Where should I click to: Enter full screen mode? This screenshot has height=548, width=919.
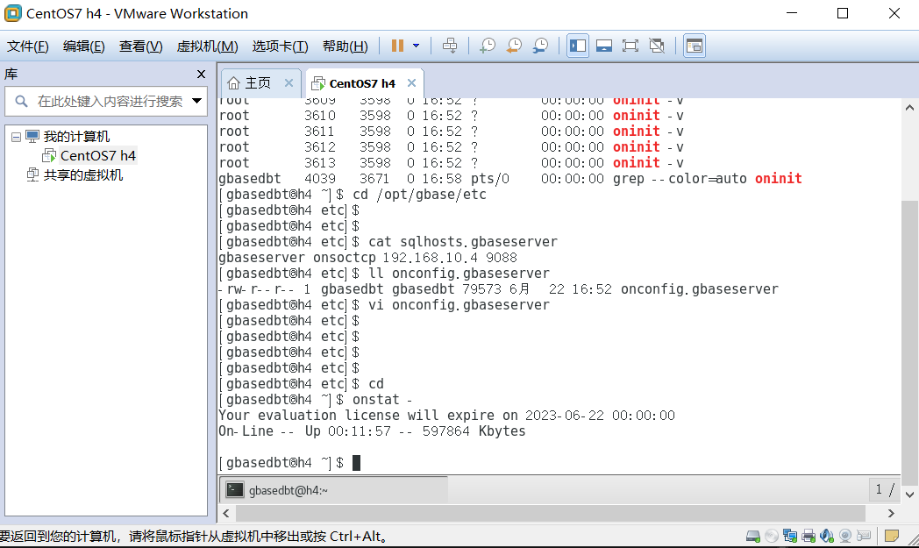[630, 46]
